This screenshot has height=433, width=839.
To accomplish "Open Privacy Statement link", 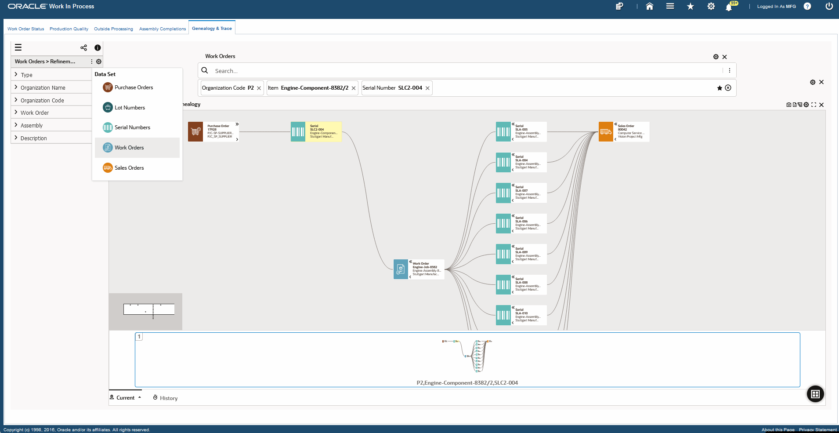I will coord(818,429).
